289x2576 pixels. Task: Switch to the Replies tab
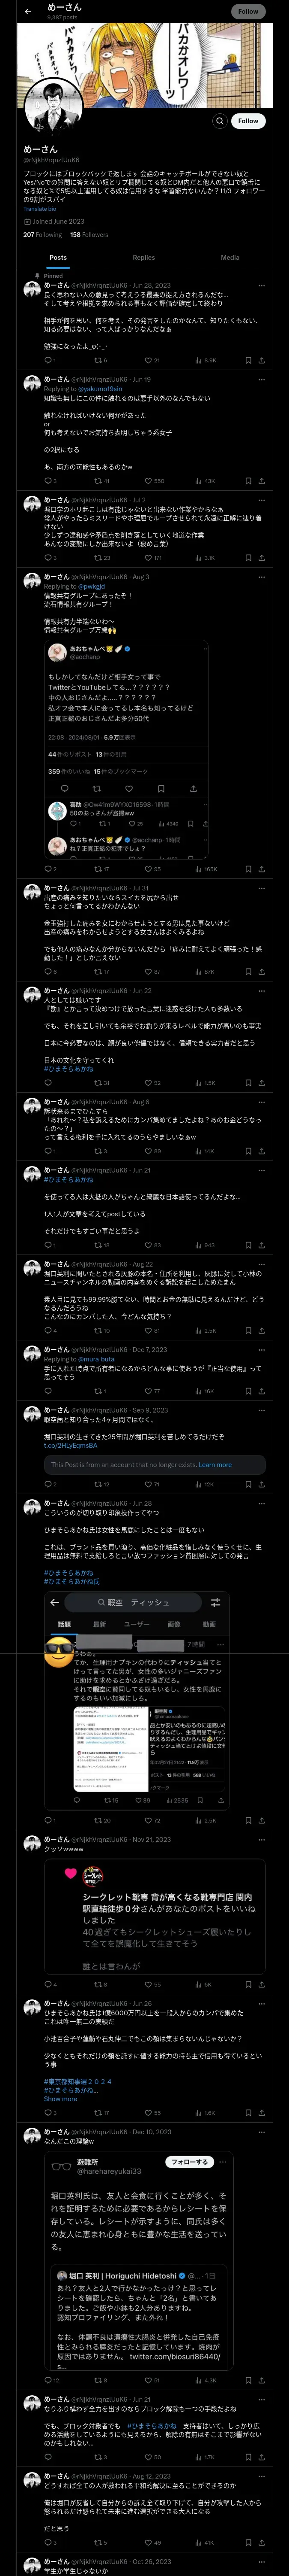point(143,257)
